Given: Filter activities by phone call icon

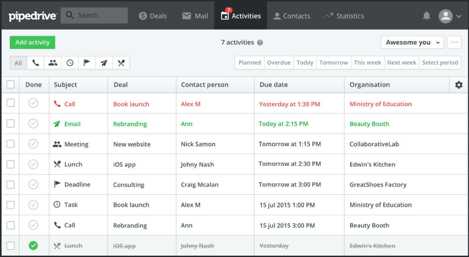Looking at the screenshot, I should pyautogui.click(x=36, y=63).
